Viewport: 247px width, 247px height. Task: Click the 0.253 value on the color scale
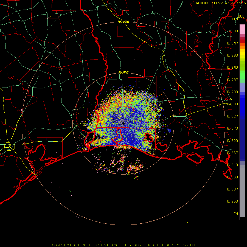coord(232,201)
